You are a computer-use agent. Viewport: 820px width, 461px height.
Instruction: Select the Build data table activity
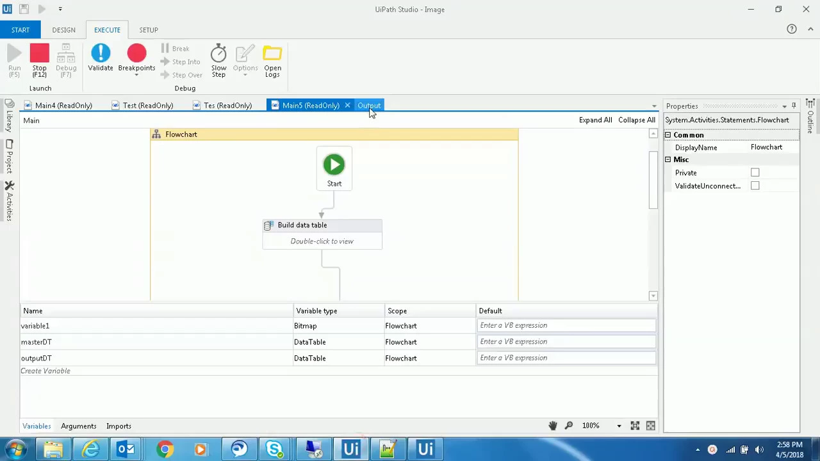click(x=322, y=234)
